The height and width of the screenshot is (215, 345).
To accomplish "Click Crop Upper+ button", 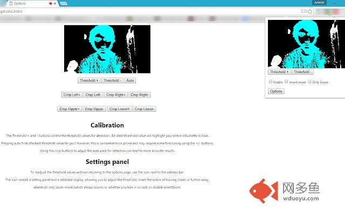I will [x=70, y=109].
